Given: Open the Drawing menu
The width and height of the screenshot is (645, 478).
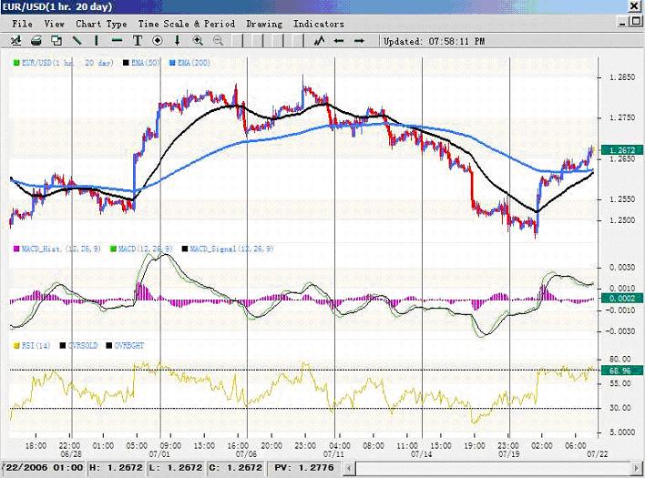Looking at the screenshot, I should [264, 24].
